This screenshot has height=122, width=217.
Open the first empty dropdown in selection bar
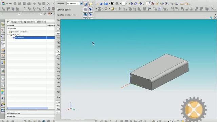19,14
